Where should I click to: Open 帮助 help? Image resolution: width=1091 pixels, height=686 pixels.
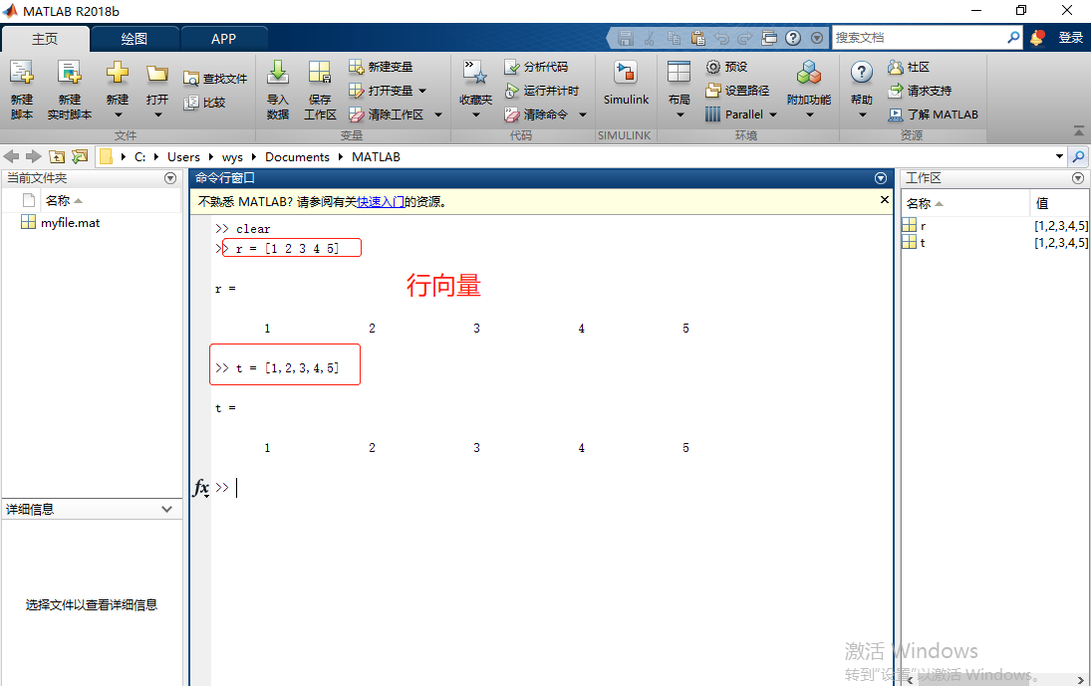coord(862,90)
